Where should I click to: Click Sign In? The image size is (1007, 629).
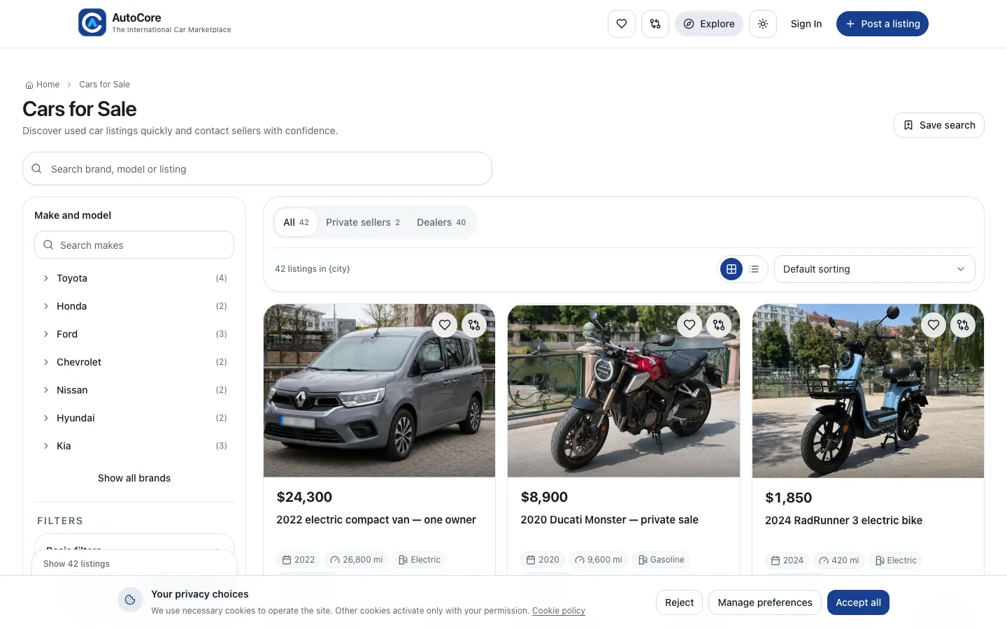coord(806,24)
